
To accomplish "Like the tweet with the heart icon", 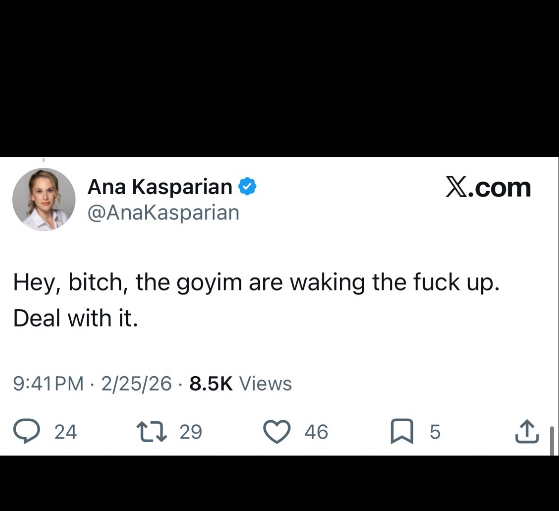I will [x=277, y=432].
